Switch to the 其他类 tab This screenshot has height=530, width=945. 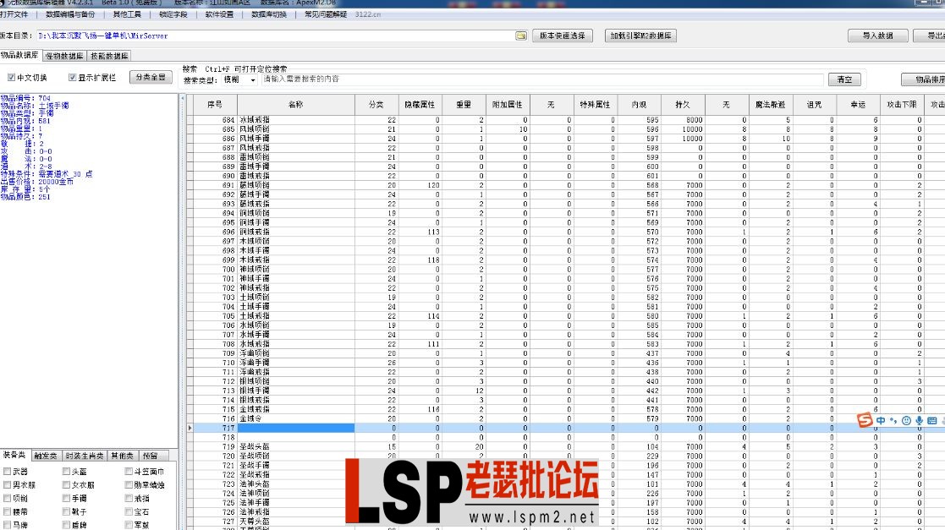point(123,456)
